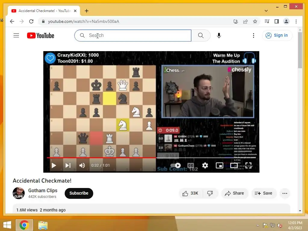Screen dimensions: 308x231
Task: Open the Chrome profile avatar
Action: (x=286, y=21)
